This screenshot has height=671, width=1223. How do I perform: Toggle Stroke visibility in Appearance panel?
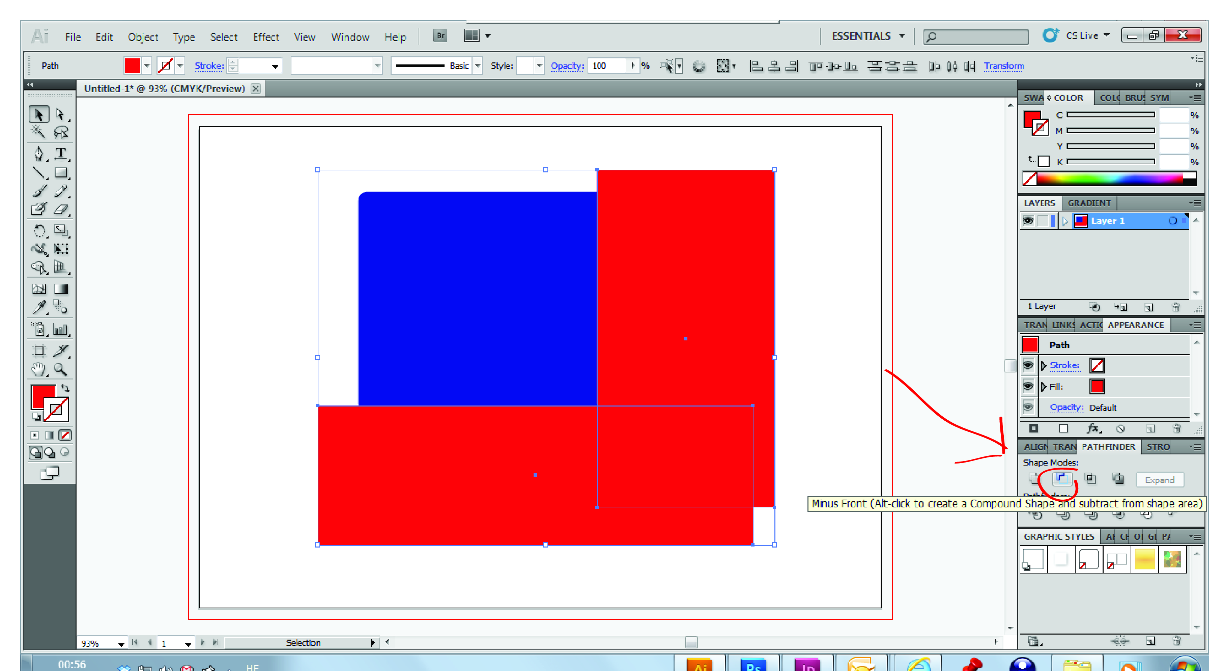click(x=1028, y=365)
